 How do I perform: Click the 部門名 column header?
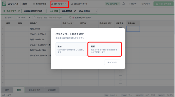(x=89, y=23)
